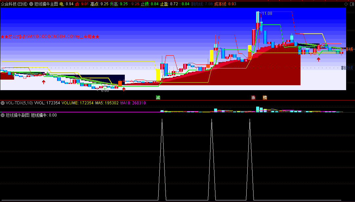The height and width of the screenshot is (202, 355).
Task: Click the 众合科技(日线) stock title
Action: pyautogui.click(x=14, y=4)
